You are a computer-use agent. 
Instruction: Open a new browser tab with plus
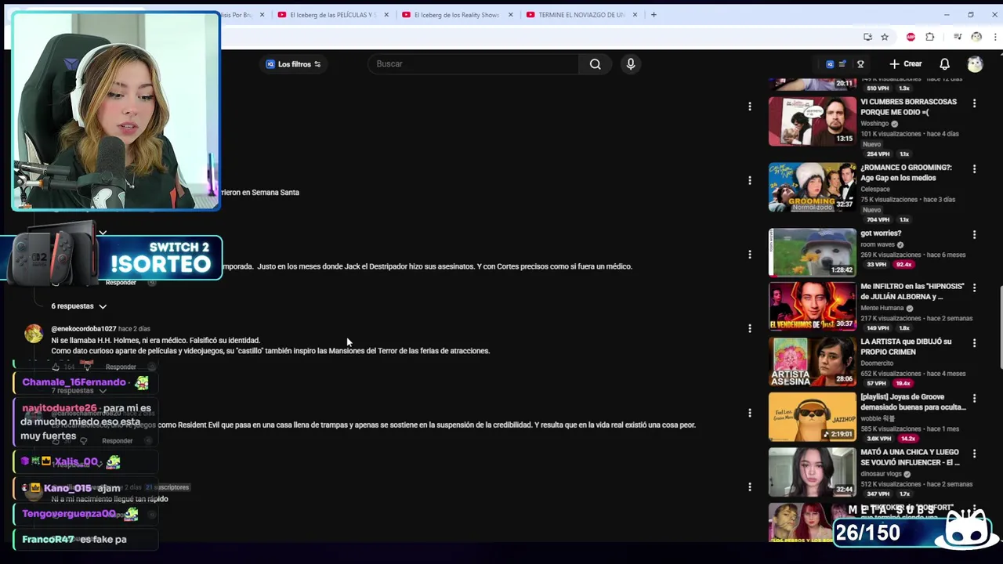pos(654,14)
